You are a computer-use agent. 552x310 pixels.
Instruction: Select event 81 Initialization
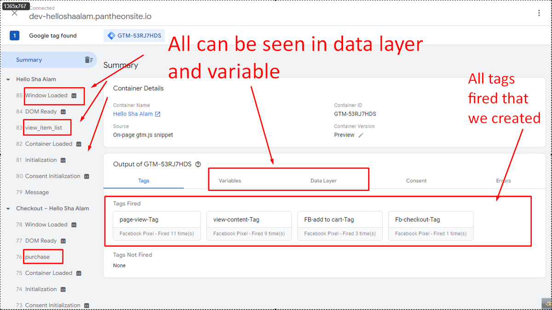[x=41, y=160]
